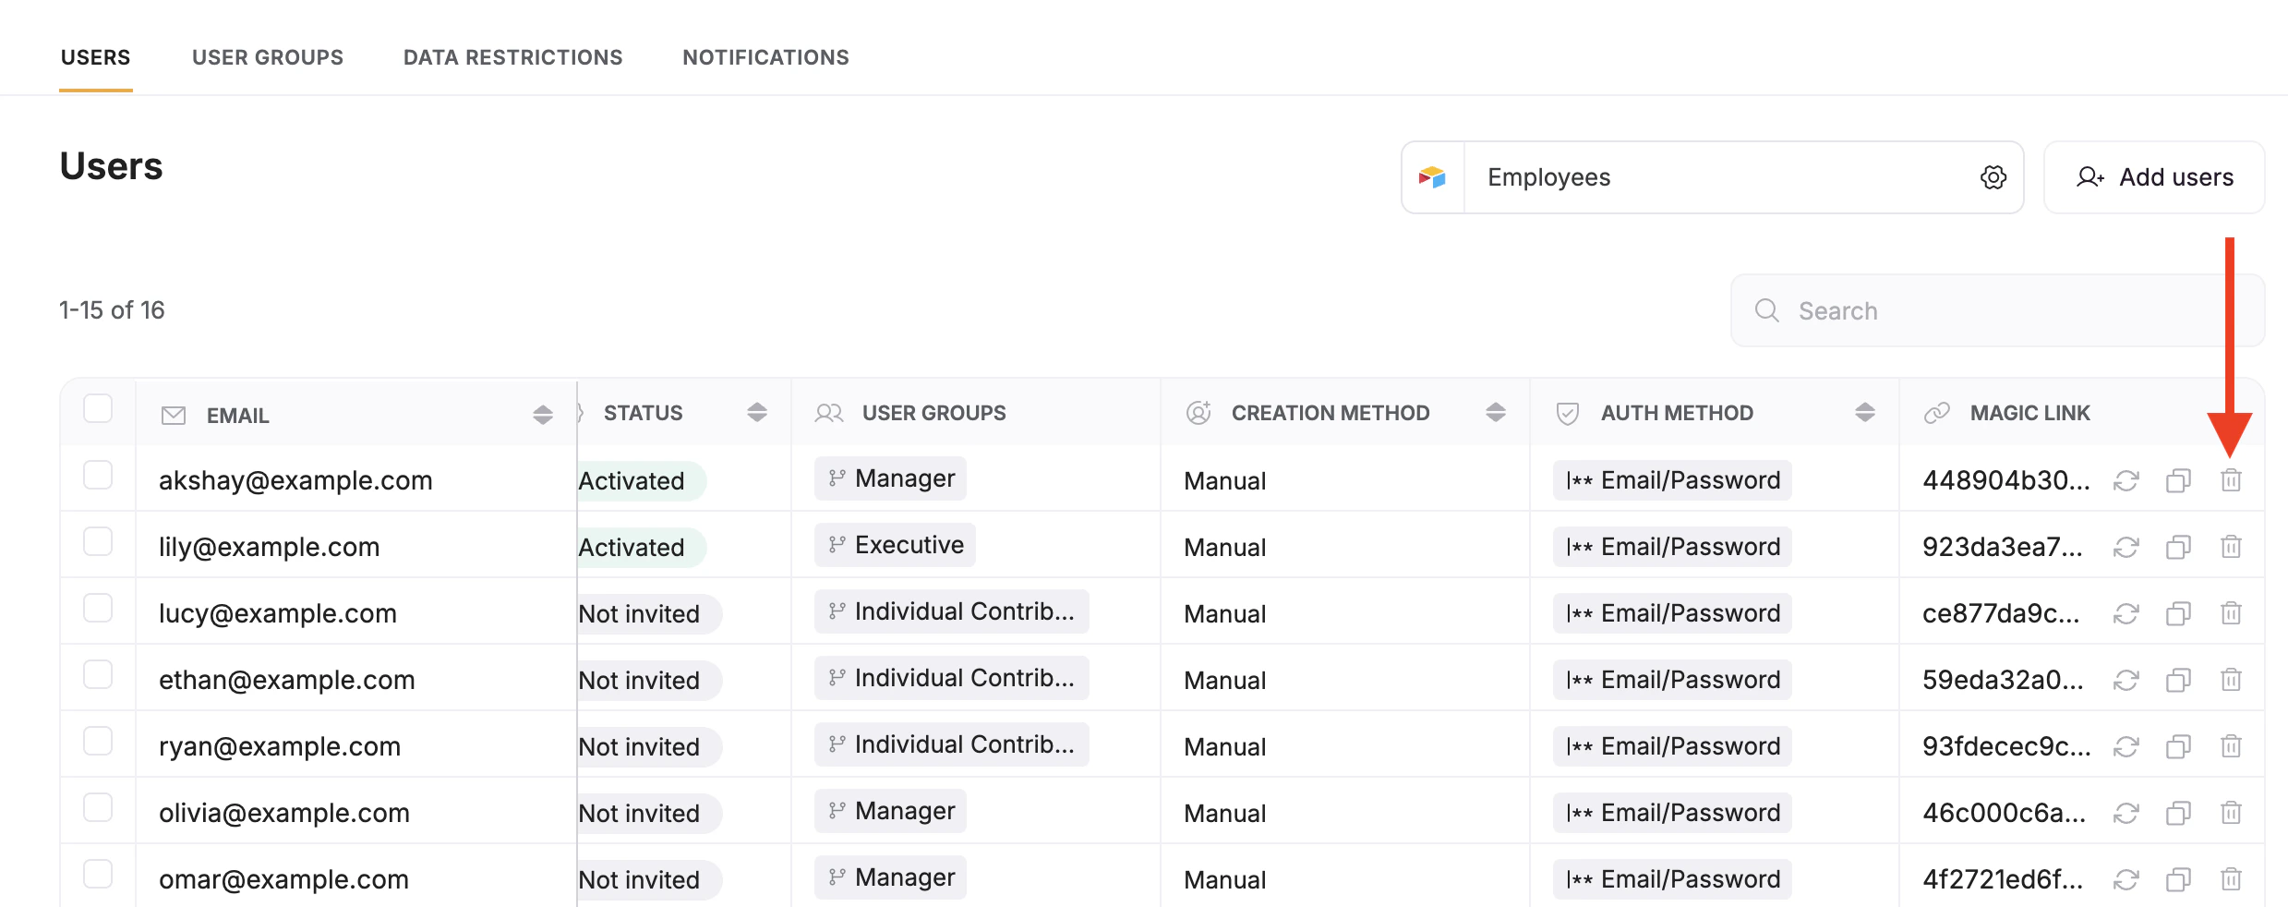The height and width of the screenshot is (907, 2288).
Task: Delete user olivia@example.com via trash icon
Action: 2231,813
